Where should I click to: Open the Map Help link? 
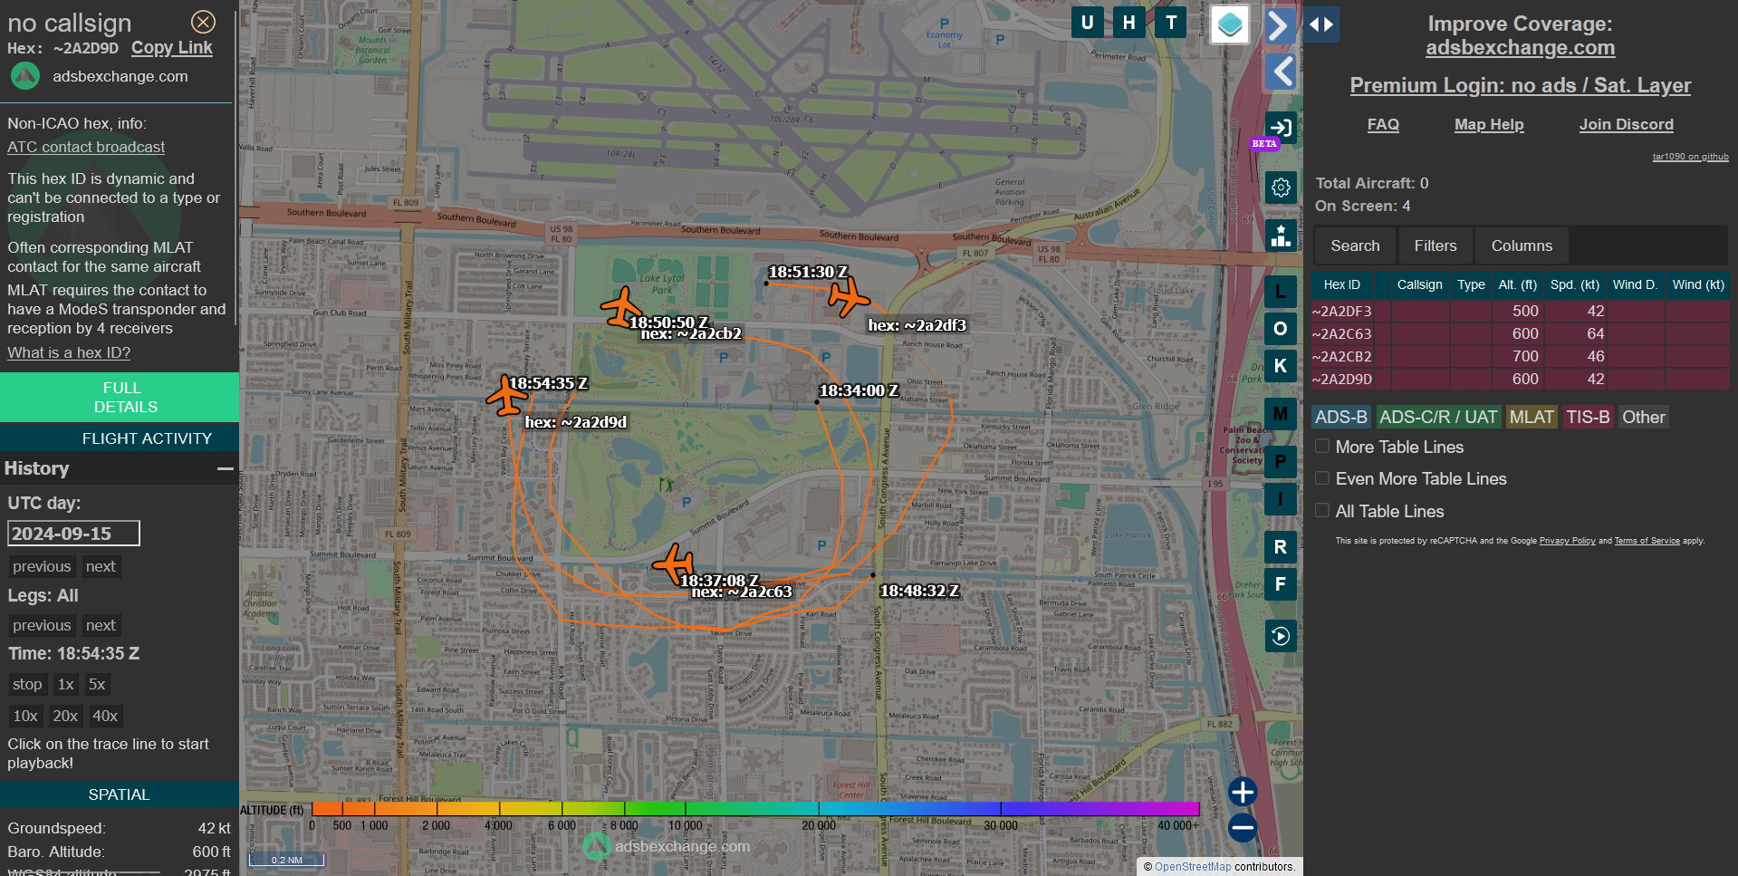(1489, 124)
